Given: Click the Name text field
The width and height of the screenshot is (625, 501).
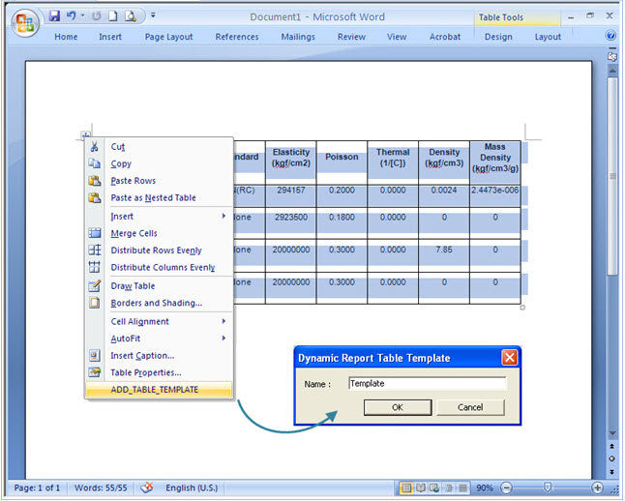Looking at the screenshot, I should coord(426,384).
